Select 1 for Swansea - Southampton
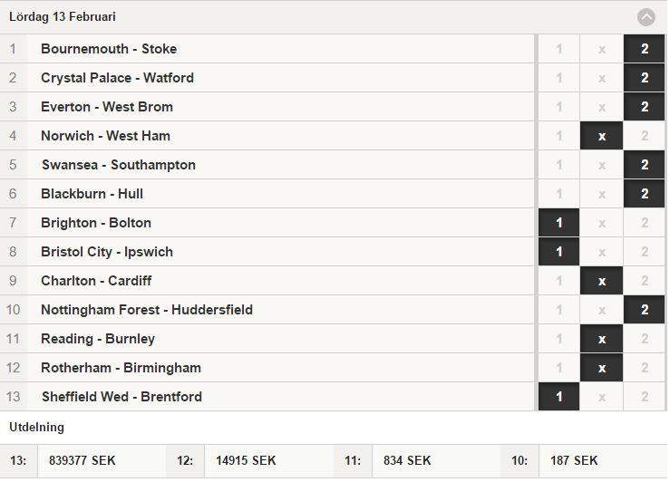The width and height of the screenshot is (670, 482). tap(558, 165)
